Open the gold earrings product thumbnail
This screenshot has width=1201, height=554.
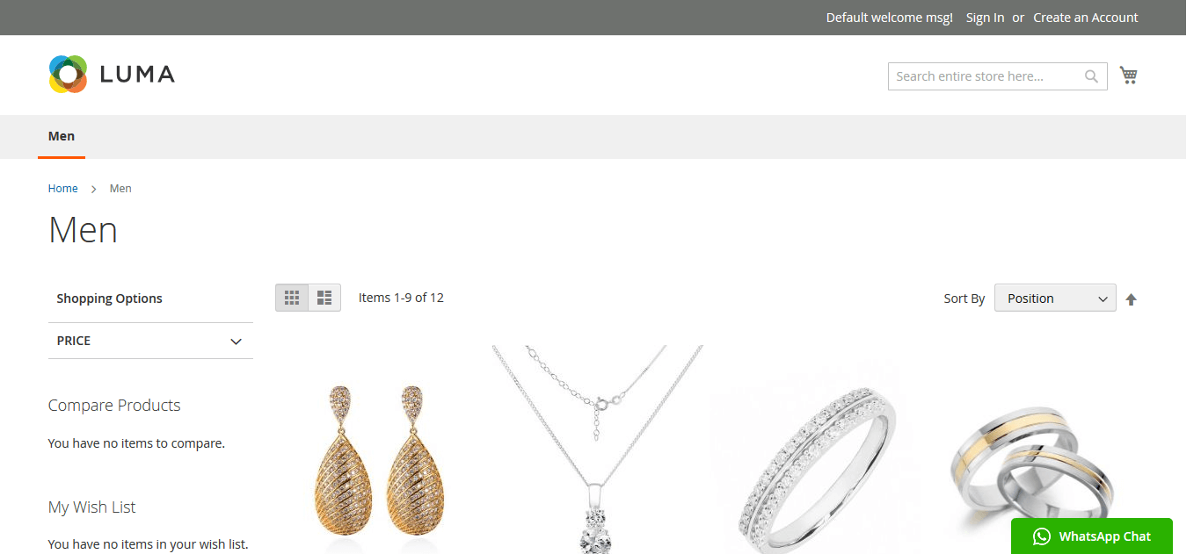(x=383, y=450)
